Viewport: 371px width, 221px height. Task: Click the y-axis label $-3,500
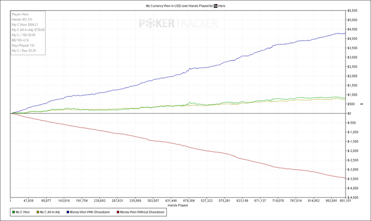353,179
